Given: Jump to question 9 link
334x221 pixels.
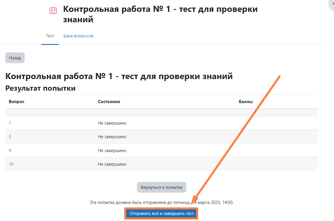Looking at the screenshot, I should [x=10, y=151].
